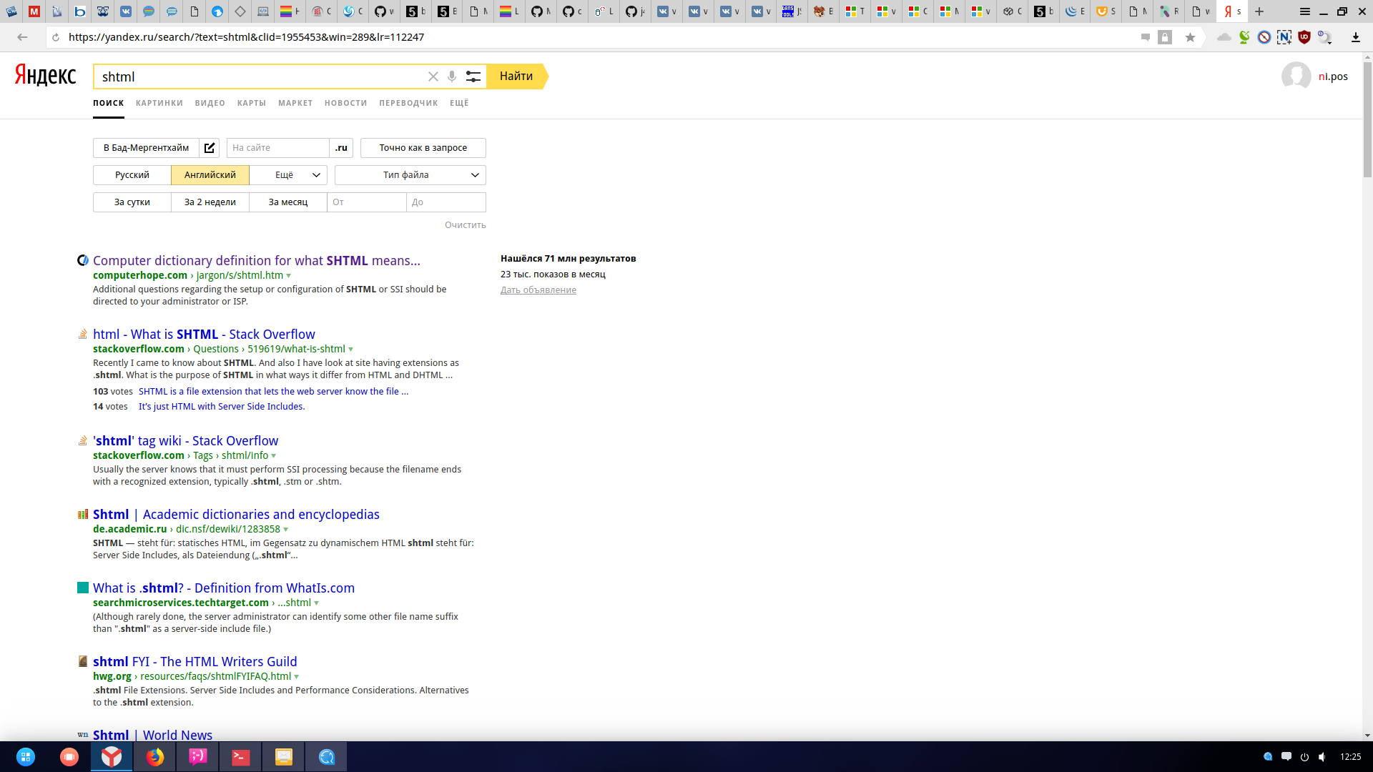Toggle the Английский language filter
Image resolution: width=1373 pixels, height=772 pixels.
click(x=210, y=175)
